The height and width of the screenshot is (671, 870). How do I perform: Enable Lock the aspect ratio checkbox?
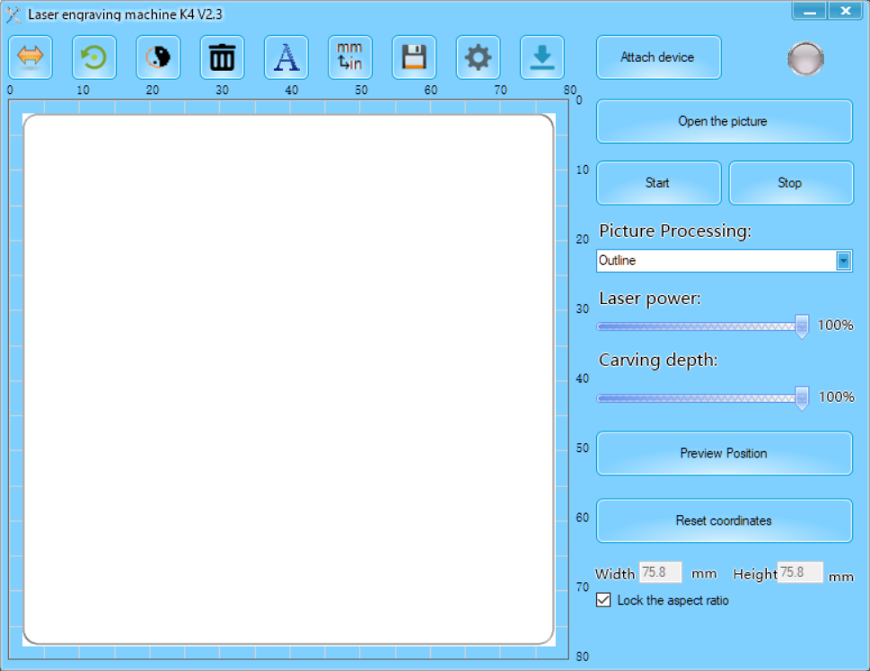coord(603,600)
